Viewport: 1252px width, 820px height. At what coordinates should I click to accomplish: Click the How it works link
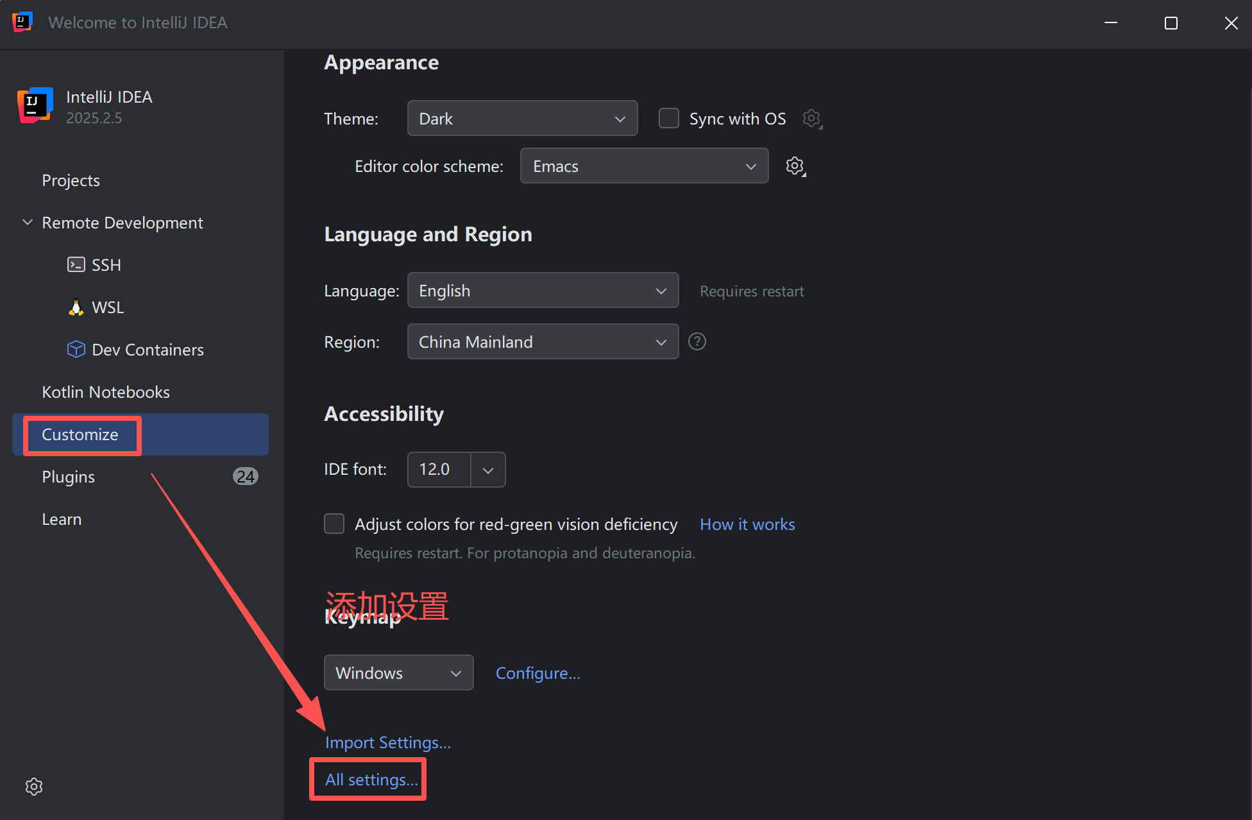(747, 524)
